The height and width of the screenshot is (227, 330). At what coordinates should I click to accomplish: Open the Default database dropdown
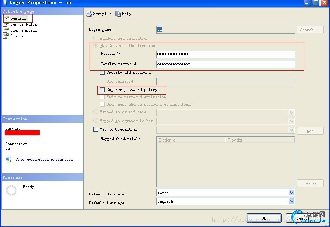pos(291,193)
